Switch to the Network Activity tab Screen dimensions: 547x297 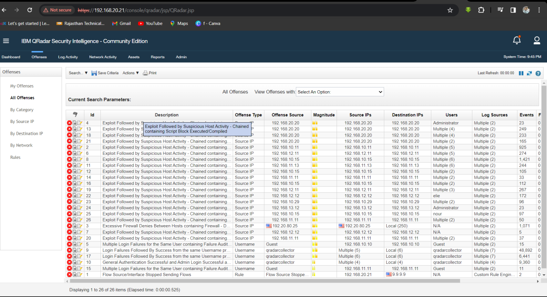point(103,57)
